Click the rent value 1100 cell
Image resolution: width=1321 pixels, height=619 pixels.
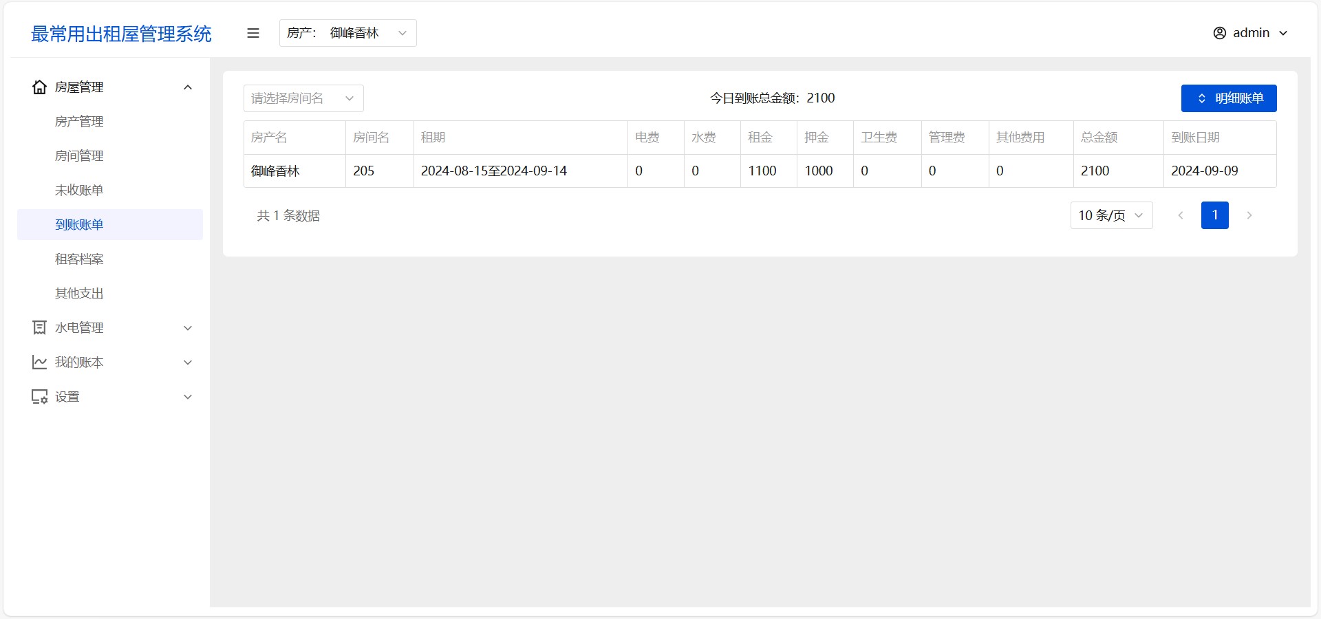click(769, 171)
